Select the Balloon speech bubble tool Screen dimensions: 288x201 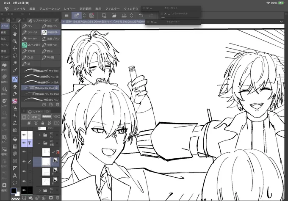[x=15, y=183]
